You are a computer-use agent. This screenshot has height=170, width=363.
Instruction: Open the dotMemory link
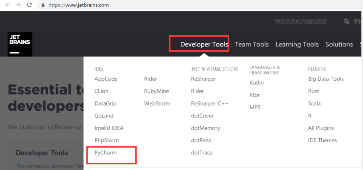click(x=206, y=128)
